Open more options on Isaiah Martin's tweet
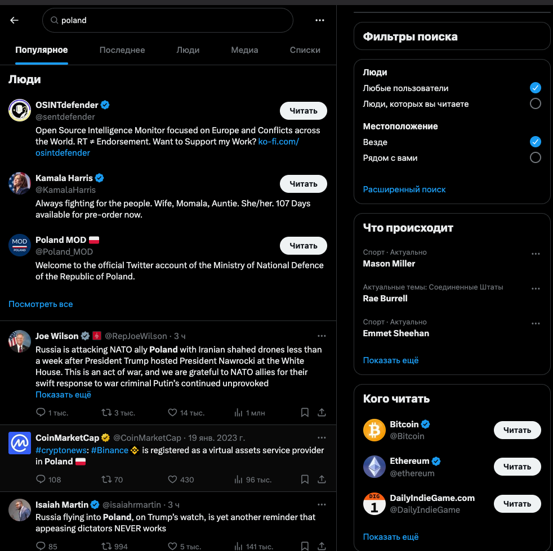The height and width of the screenshot is (551, 553). pyautogui.click(x=322, y=504)
